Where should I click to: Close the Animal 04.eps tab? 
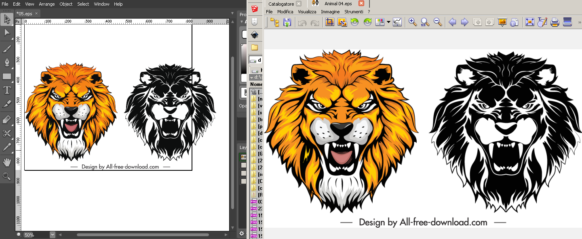361,3
